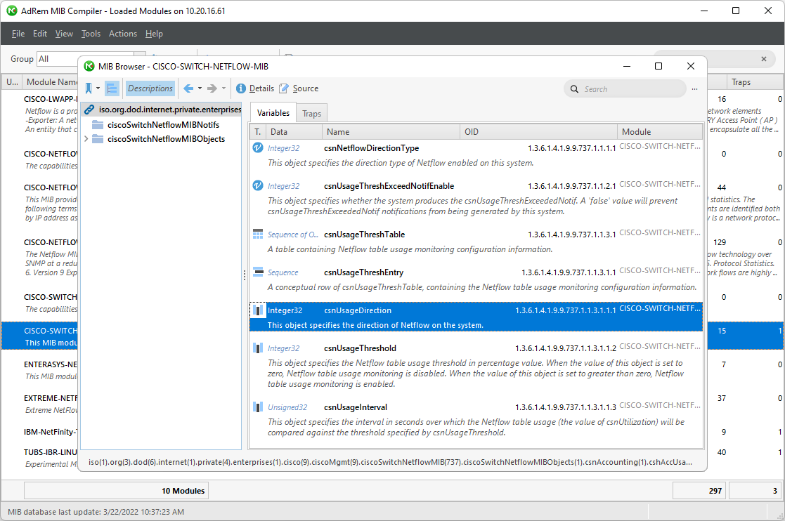The image size is (785, 521).
Task: Select the csnUsageThreshTable row name
Action: click(365, 235)
